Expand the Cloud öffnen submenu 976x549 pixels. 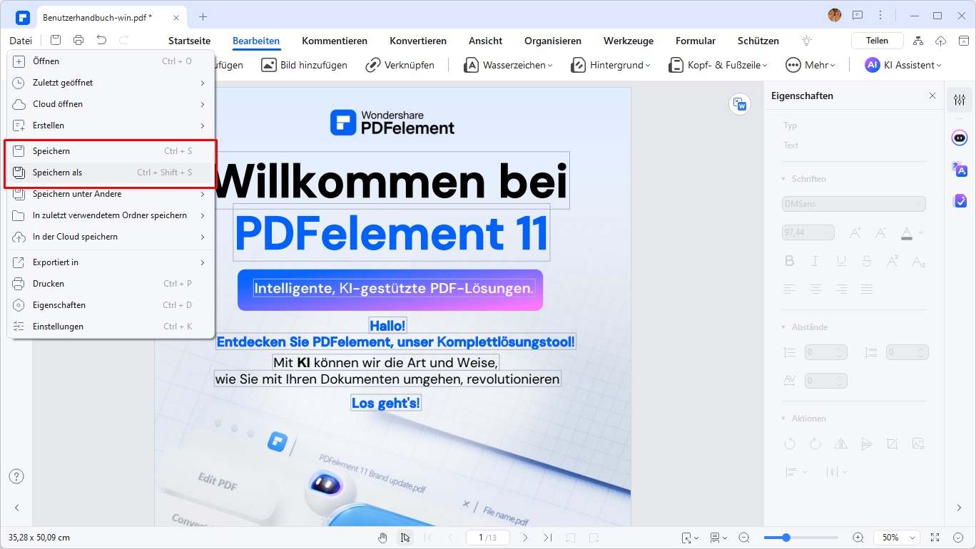click(x=203, y=104)
